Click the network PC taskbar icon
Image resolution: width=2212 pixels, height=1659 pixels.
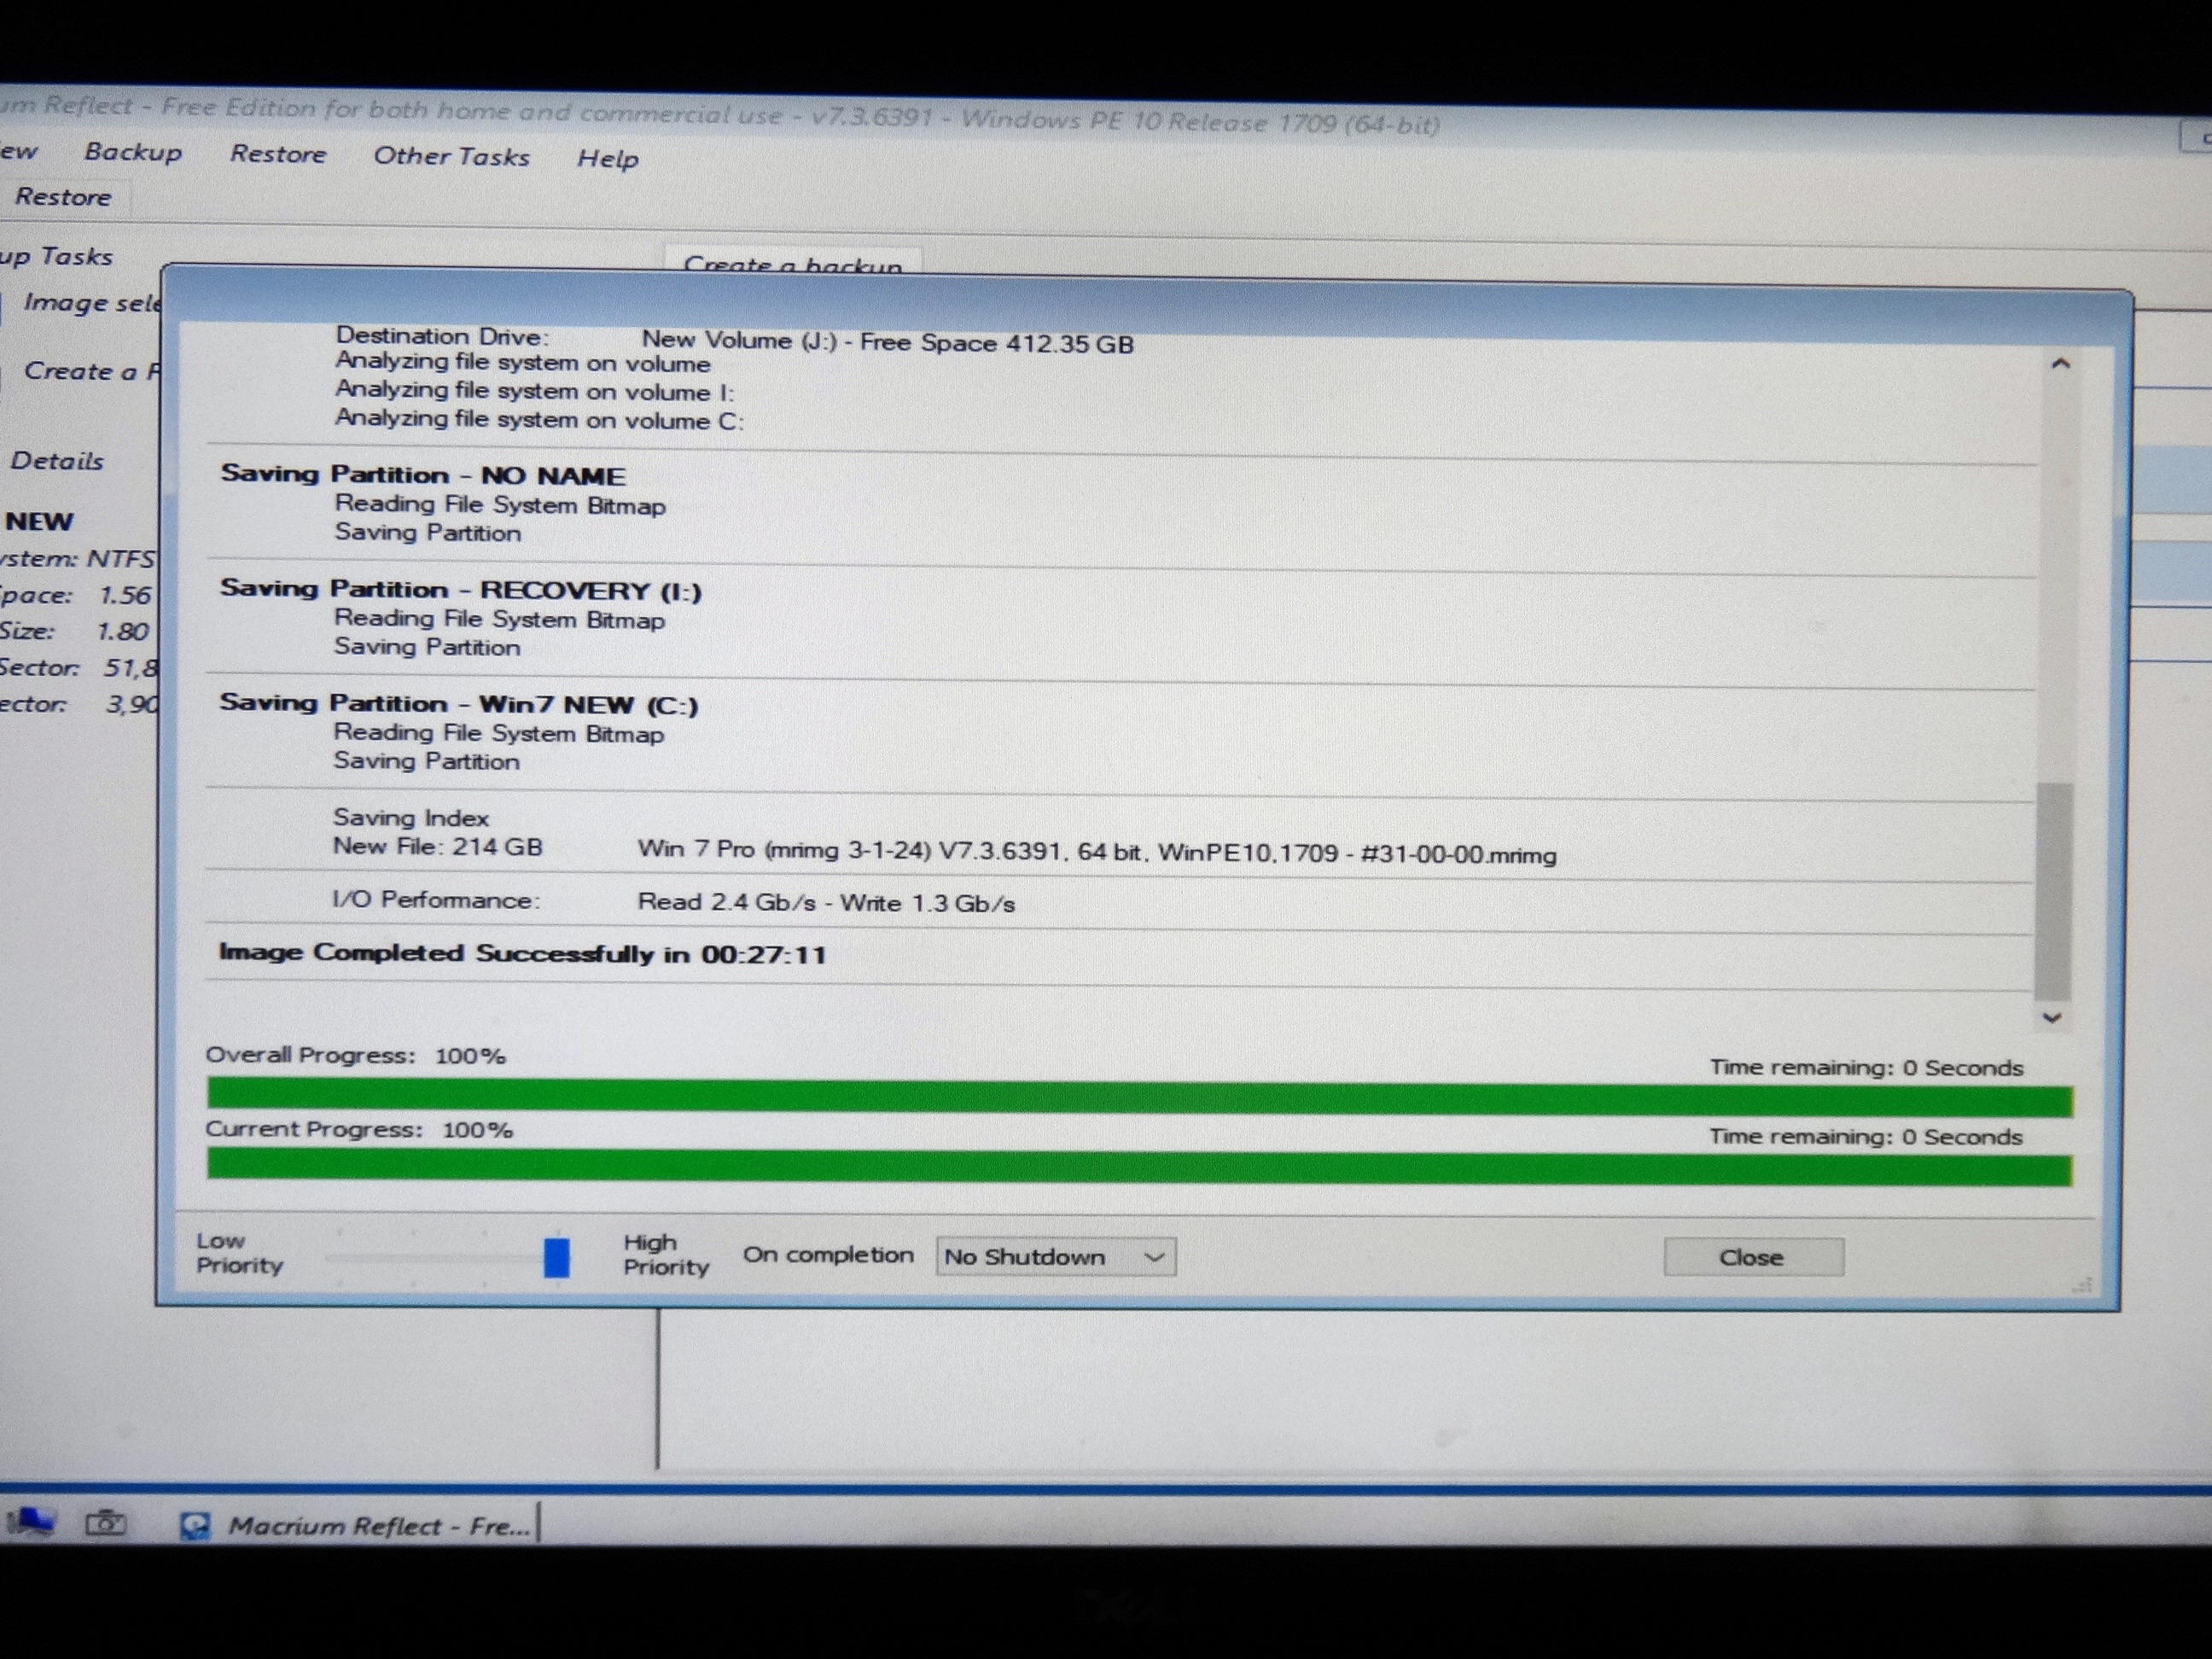(30, 1522)
